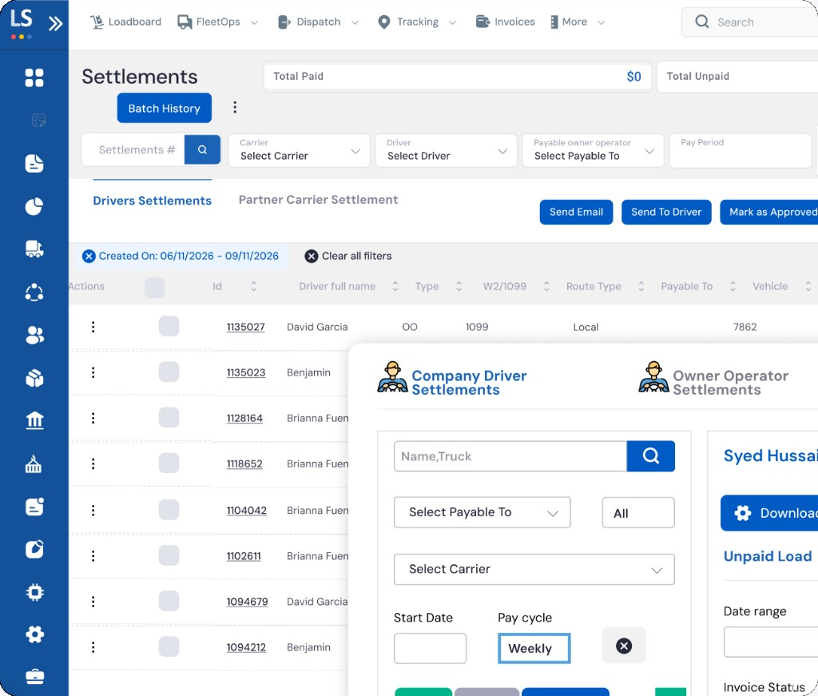Open row actions menu for settlement 1128164
818x696 pixels.
pos(93,418)
